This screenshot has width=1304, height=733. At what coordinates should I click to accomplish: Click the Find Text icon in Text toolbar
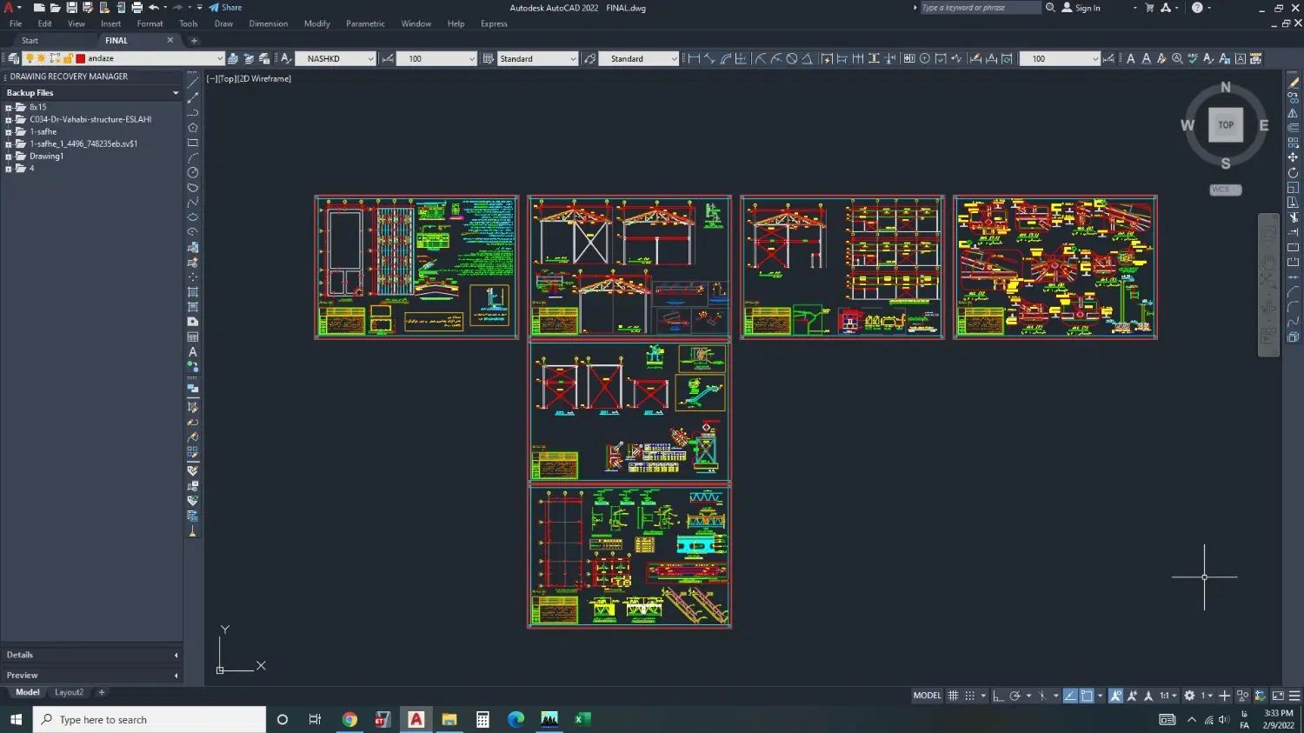[x=1177, y=58]
